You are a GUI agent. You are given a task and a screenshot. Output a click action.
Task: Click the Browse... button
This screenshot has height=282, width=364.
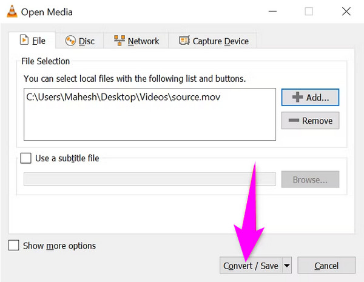tap(310, 180)
